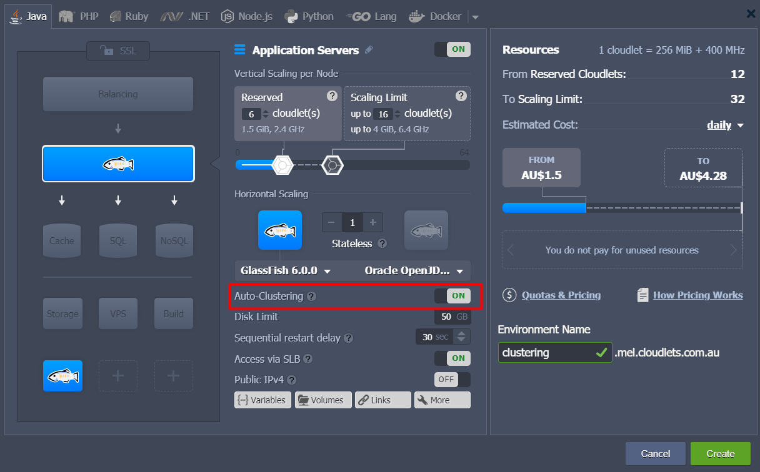Open the Node.js tab
760x472 pixels.
click(x=247, y=16)
